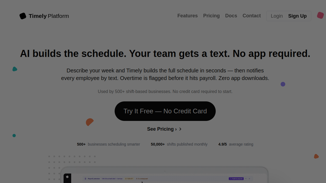
Task: Click the "Used by 500+ shift-based businesses" line
Action: click(165, 92)
